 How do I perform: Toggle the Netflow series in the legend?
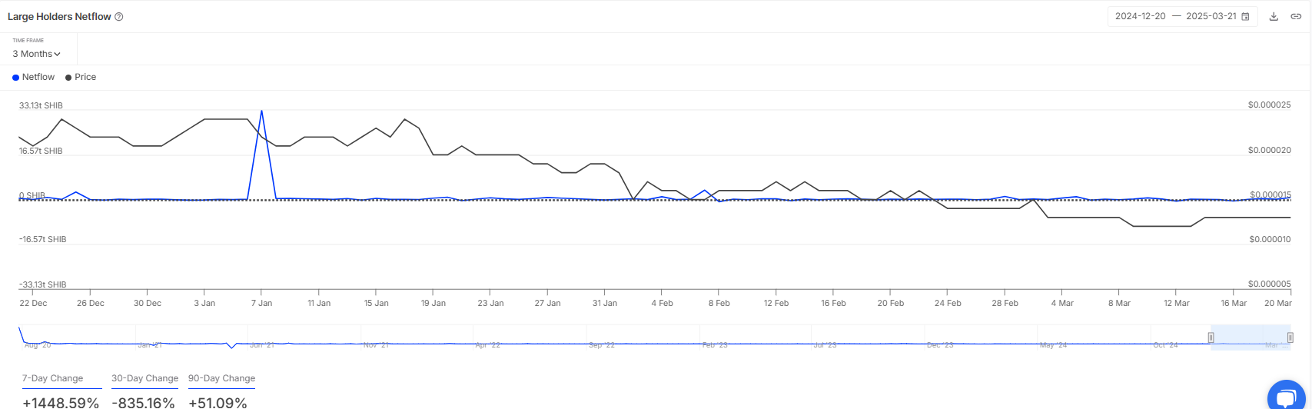point(34,77)
